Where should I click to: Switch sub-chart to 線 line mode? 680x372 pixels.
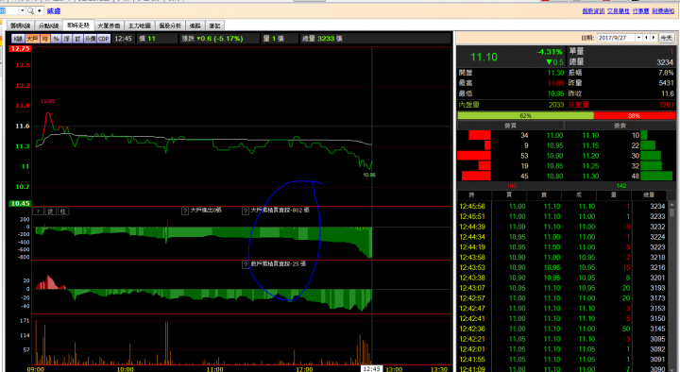(x=51, y=211)
